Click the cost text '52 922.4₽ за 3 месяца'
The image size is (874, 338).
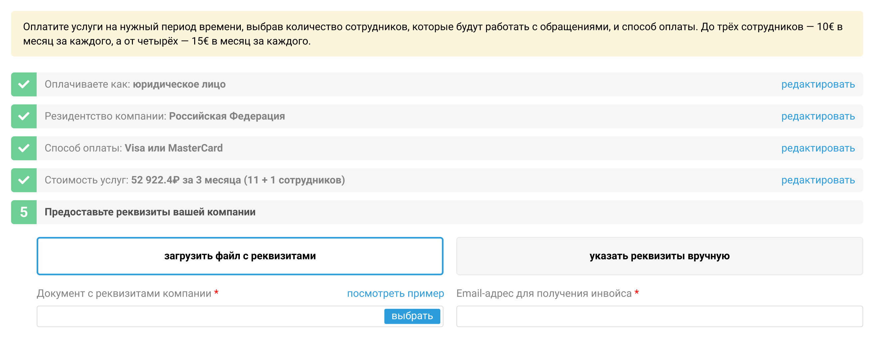(186, 180)
